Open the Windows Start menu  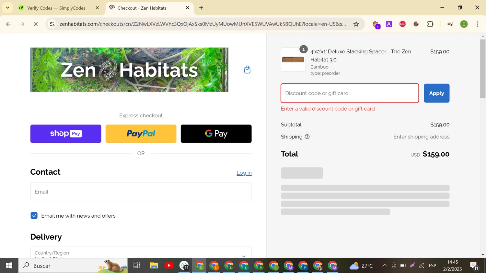tap(9, 266)
